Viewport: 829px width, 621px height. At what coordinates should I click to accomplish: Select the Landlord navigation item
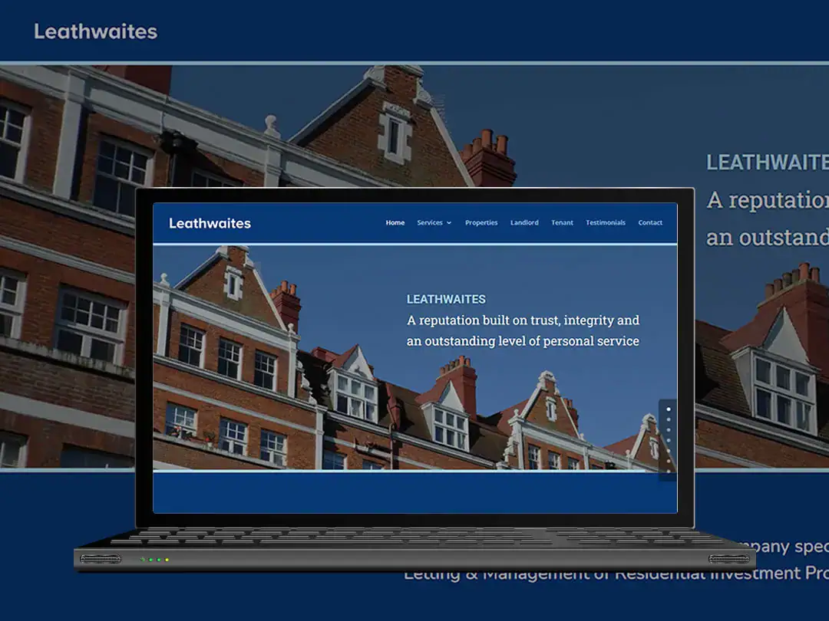point(524,222)
